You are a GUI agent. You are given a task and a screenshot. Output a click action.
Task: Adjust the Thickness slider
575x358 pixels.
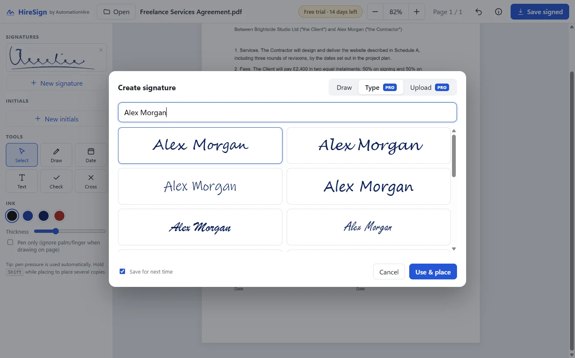coord(70,231)
